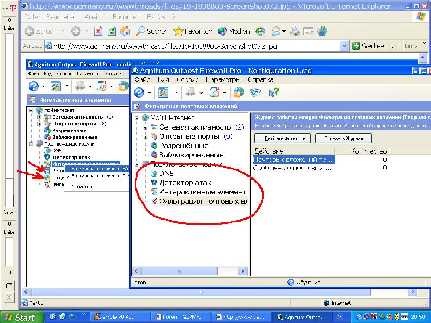This screenshot has height=323, width=431.
Task: Select 'Блокировать элементы We' context menu entry
Action: [97, 169]
